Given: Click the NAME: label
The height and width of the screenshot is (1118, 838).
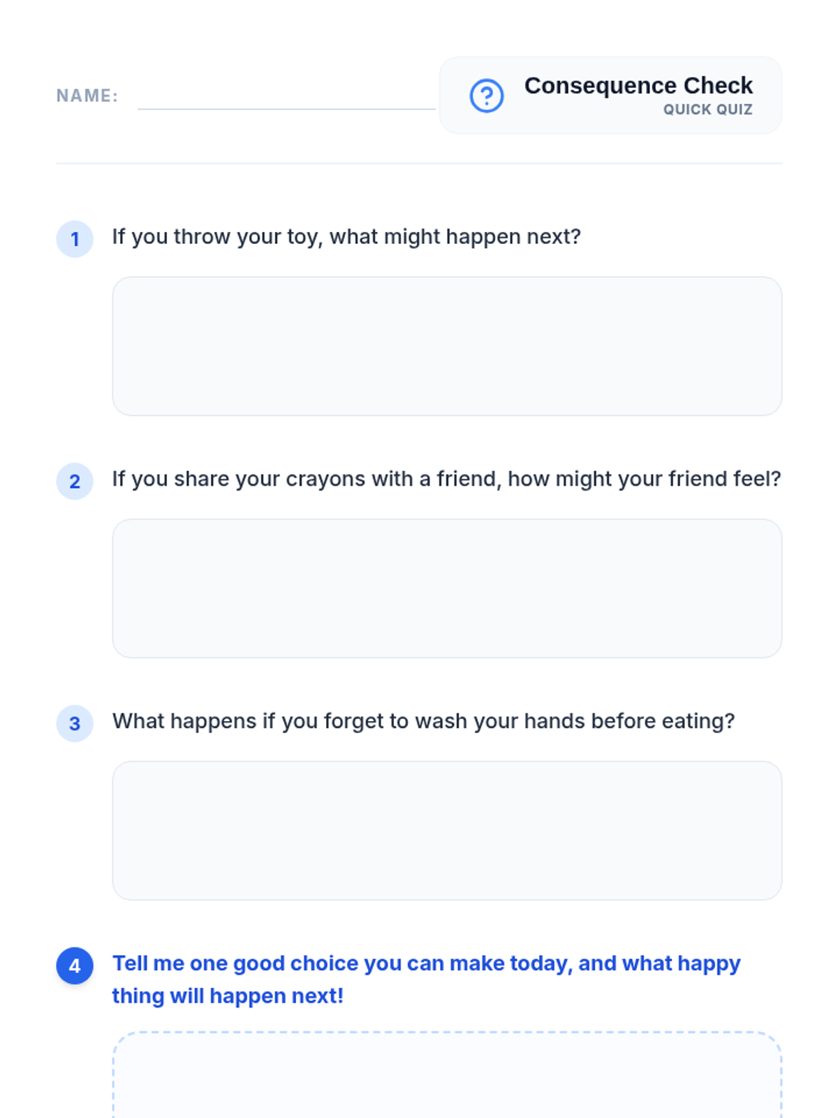Looking at the screenshot, I should pos(87,96).
